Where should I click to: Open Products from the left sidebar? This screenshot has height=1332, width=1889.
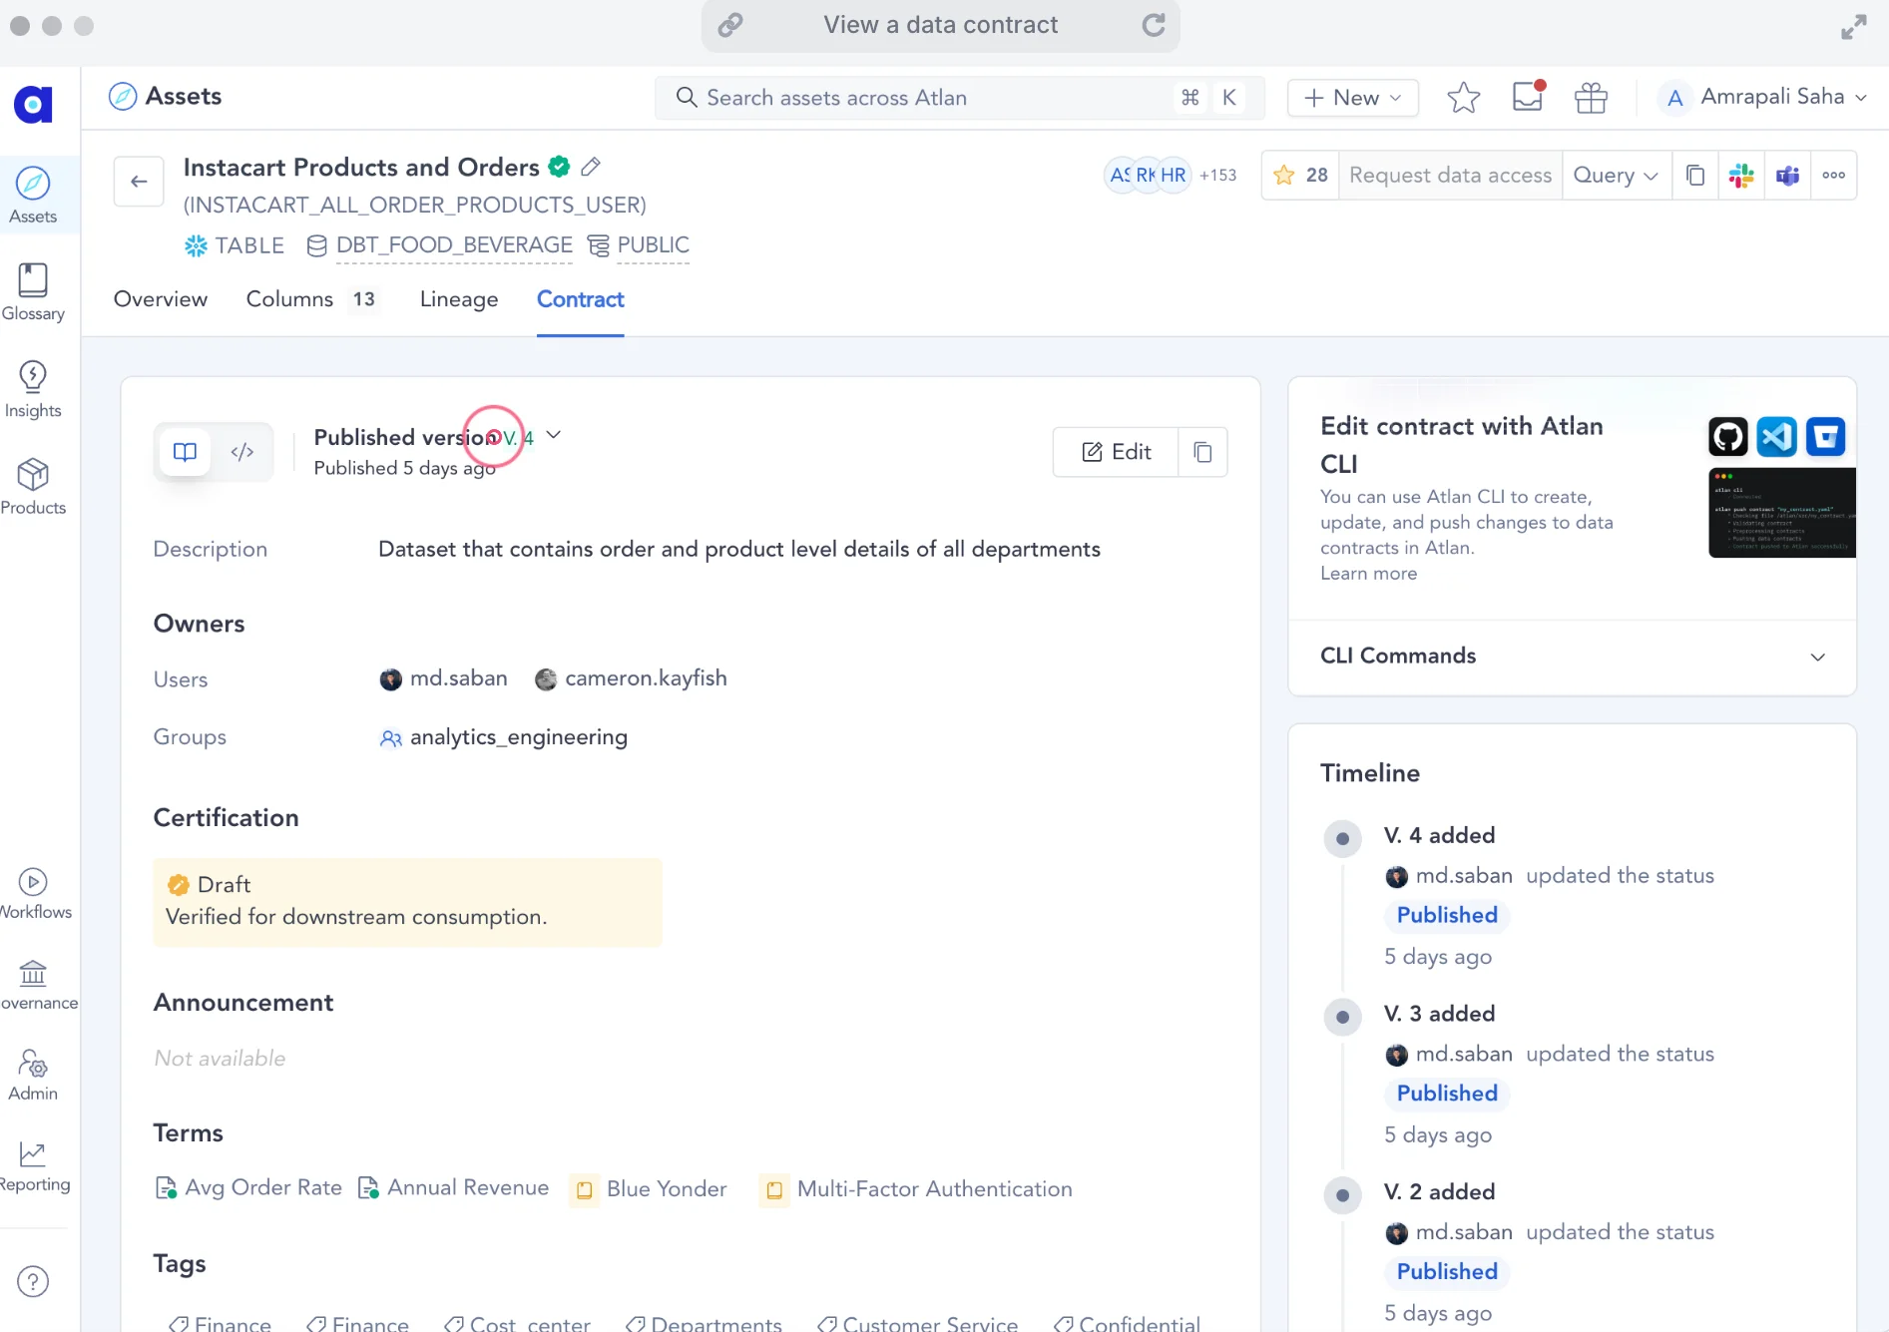click(33, 486)
